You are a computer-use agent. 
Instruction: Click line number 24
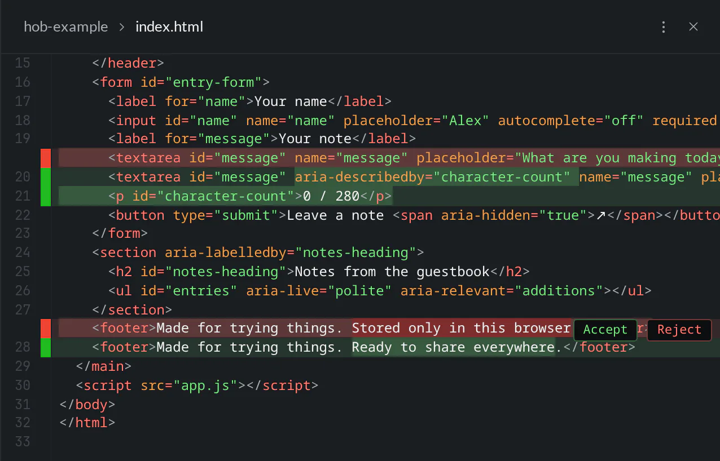(23, 252)
